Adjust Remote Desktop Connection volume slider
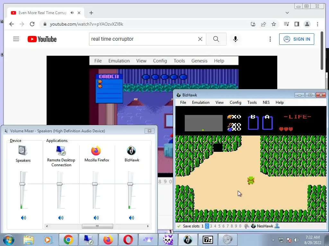Image resolution: width=329 pixels, height=246 pixels. coord(59,184)
